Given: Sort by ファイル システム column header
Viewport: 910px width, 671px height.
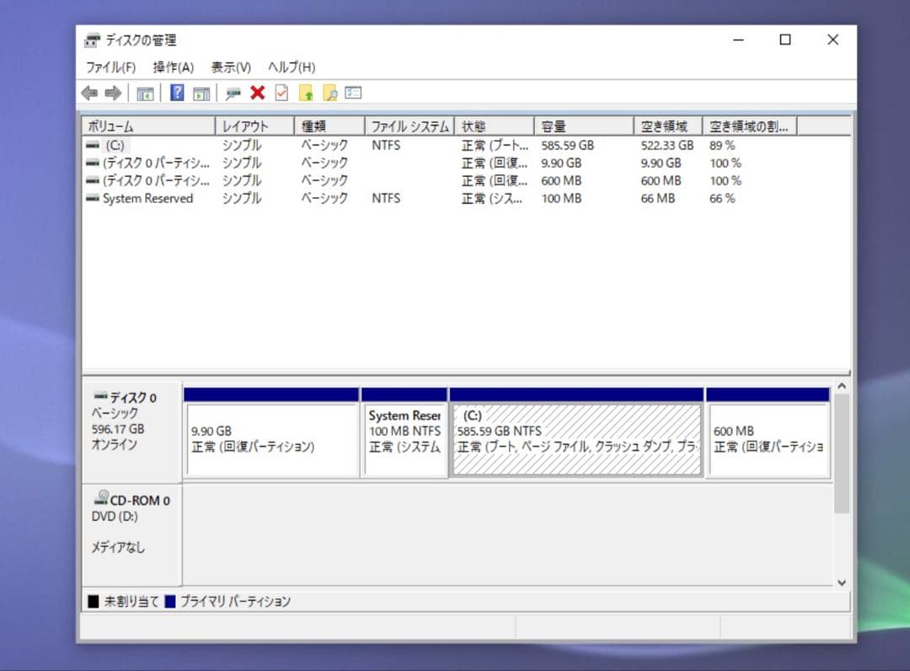Looking at the screenshot, I should 409,126.
